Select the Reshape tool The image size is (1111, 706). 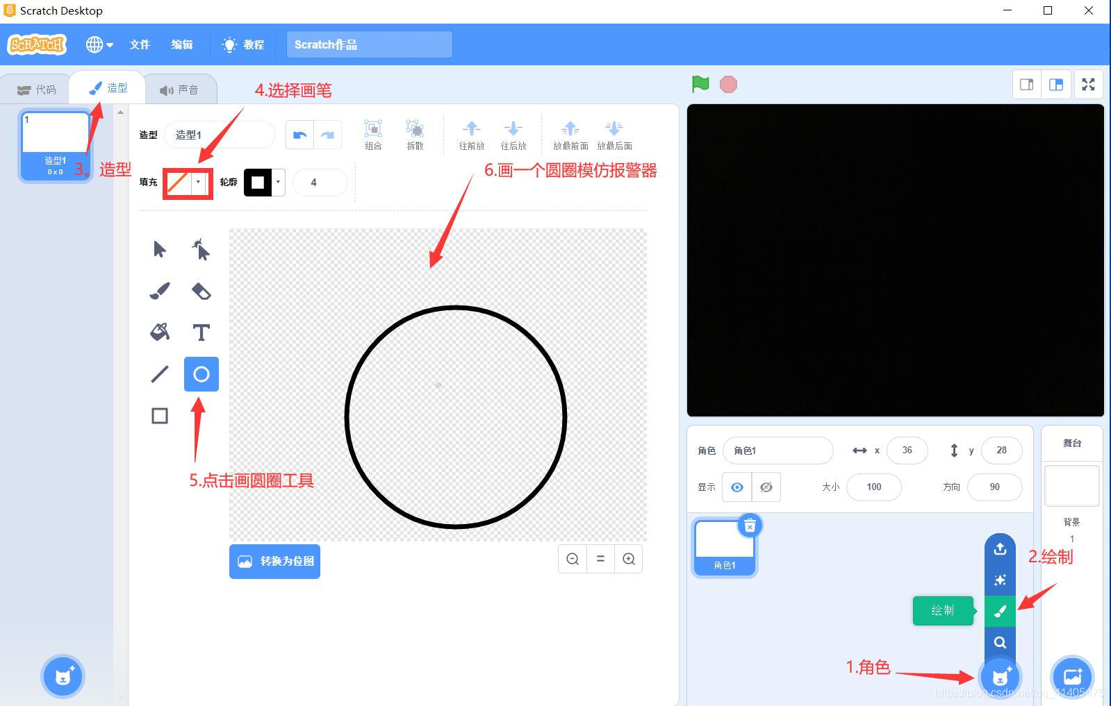click(x=201, y=249)
